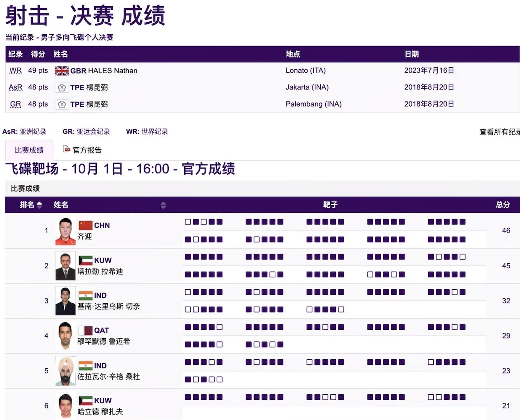Click the KUW flag beside 哈立德 穆扎夫

point(86,400)
